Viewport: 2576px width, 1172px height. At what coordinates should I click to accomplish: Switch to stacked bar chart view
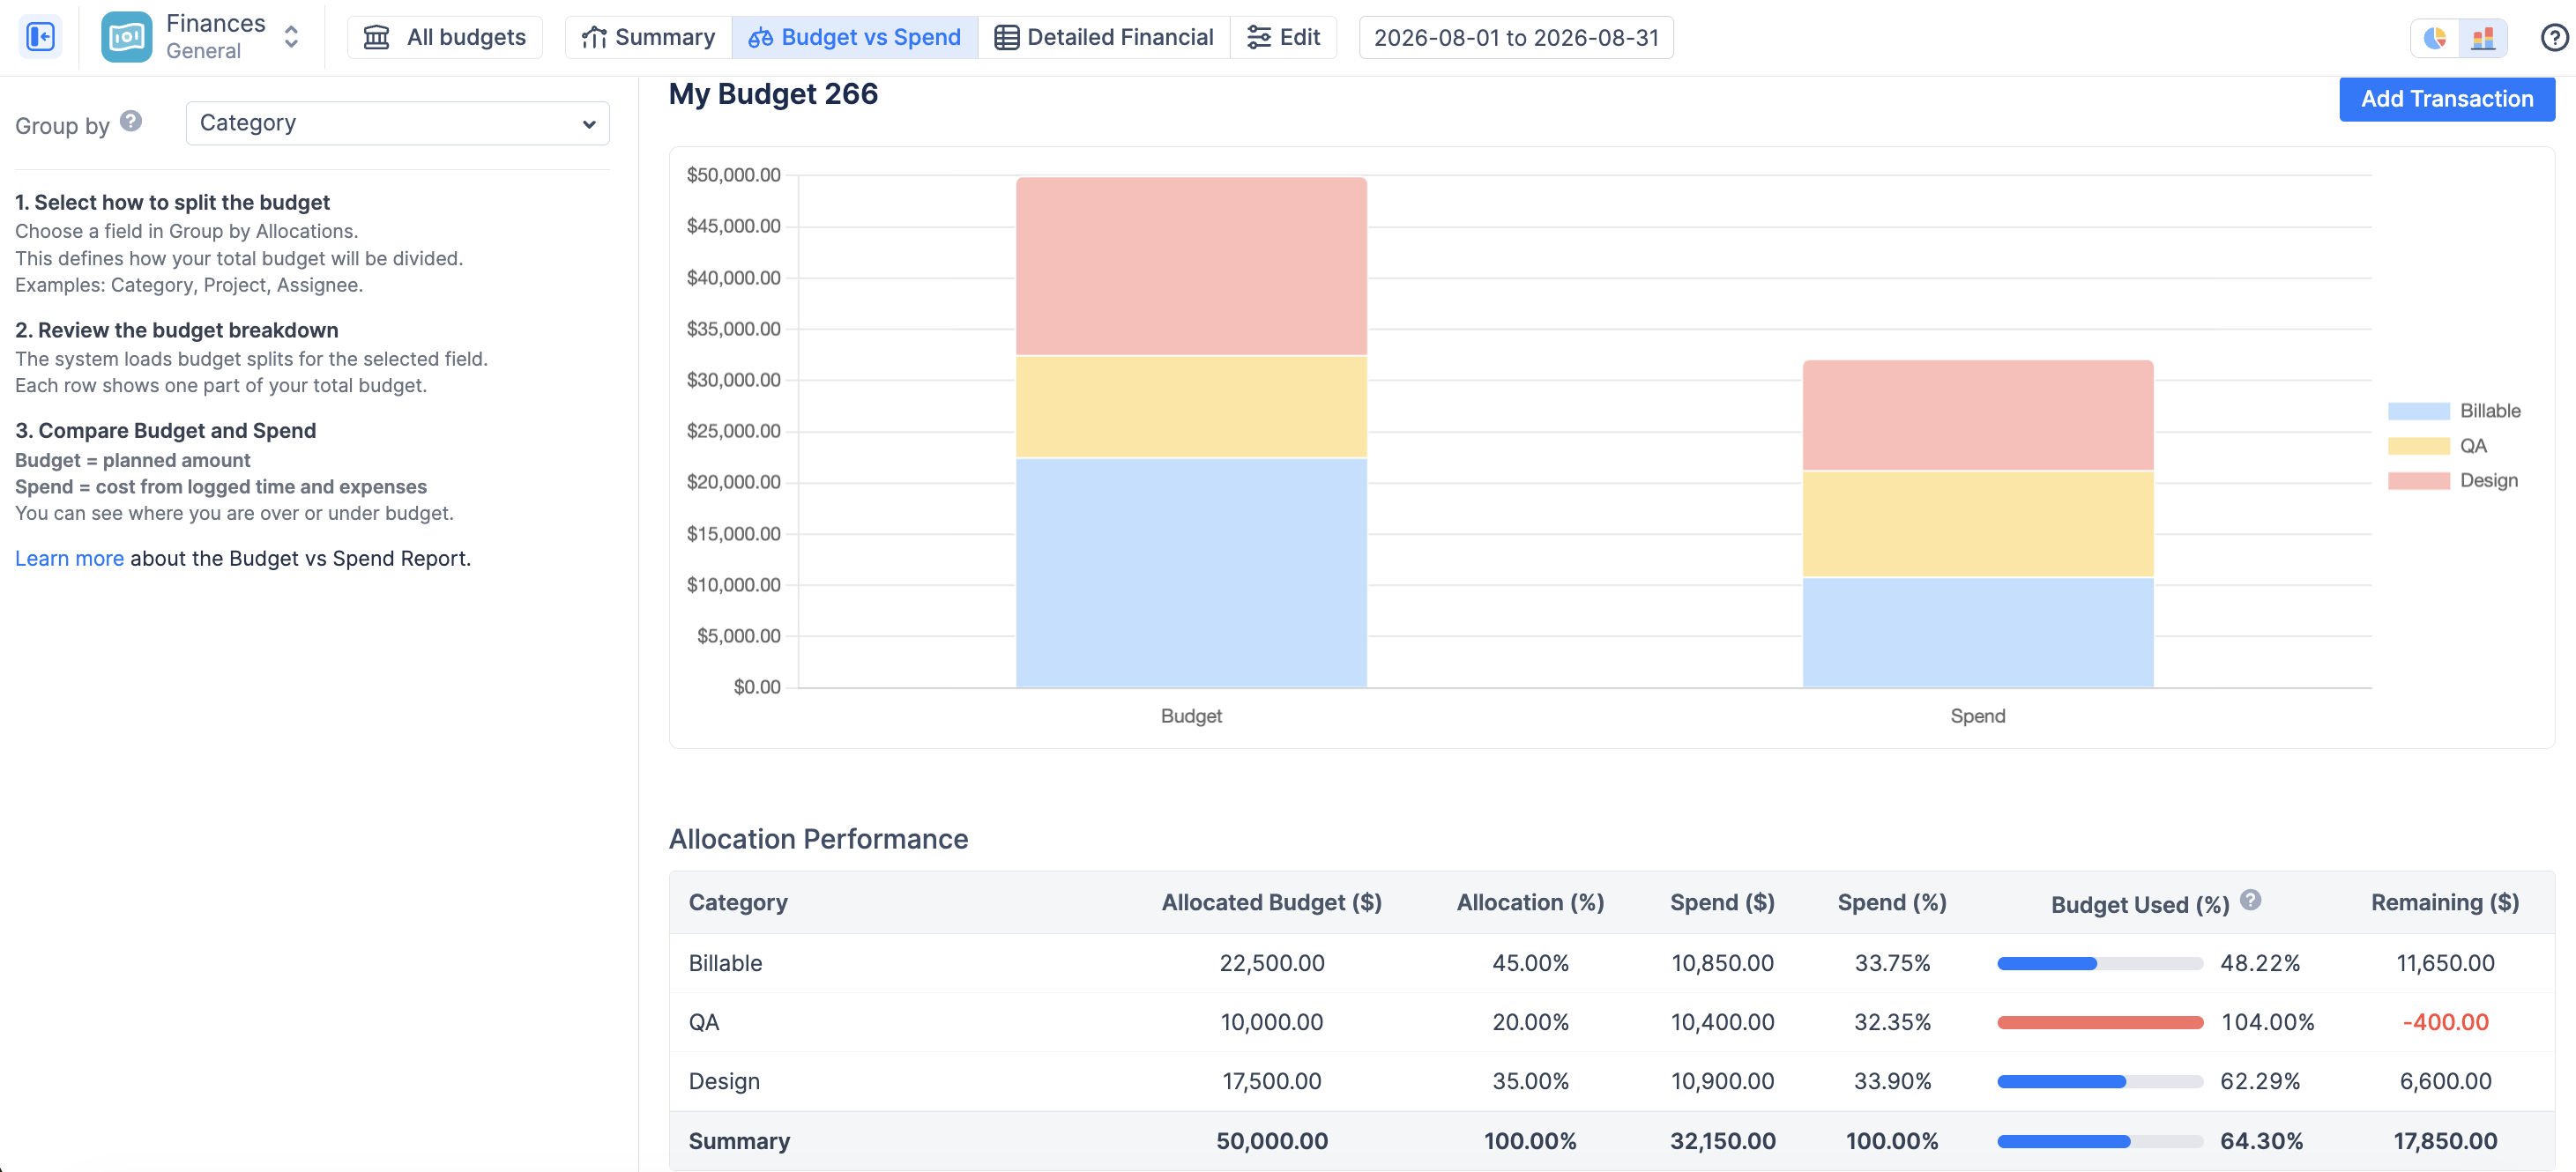click(2483, 38)
